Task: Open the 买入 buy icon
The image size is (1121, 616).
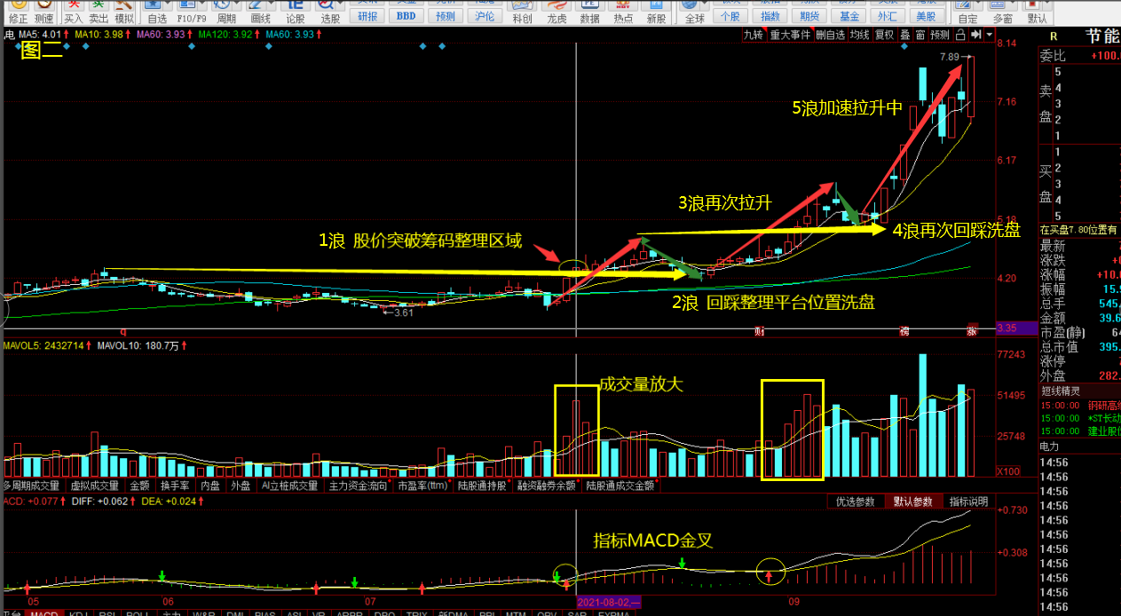Action: [74, 11]
